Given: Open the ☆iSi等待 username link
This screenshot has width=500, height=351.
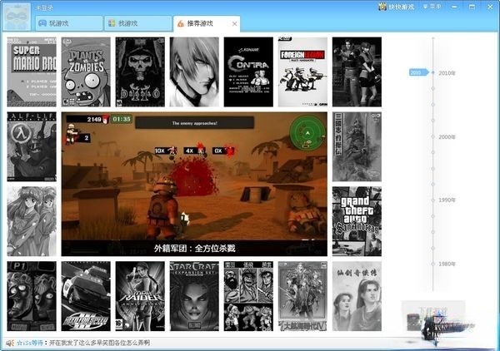Looking at the screenshot, I should coord(30,343).
